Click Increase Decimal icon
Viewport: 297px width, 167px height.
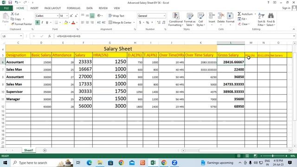pyautogui.click(x=159, y=23)
